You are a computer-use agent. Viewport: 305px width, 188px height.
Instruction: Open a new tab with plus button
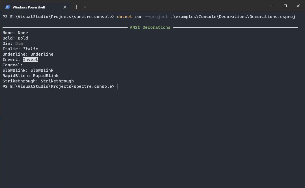[77, 7]
